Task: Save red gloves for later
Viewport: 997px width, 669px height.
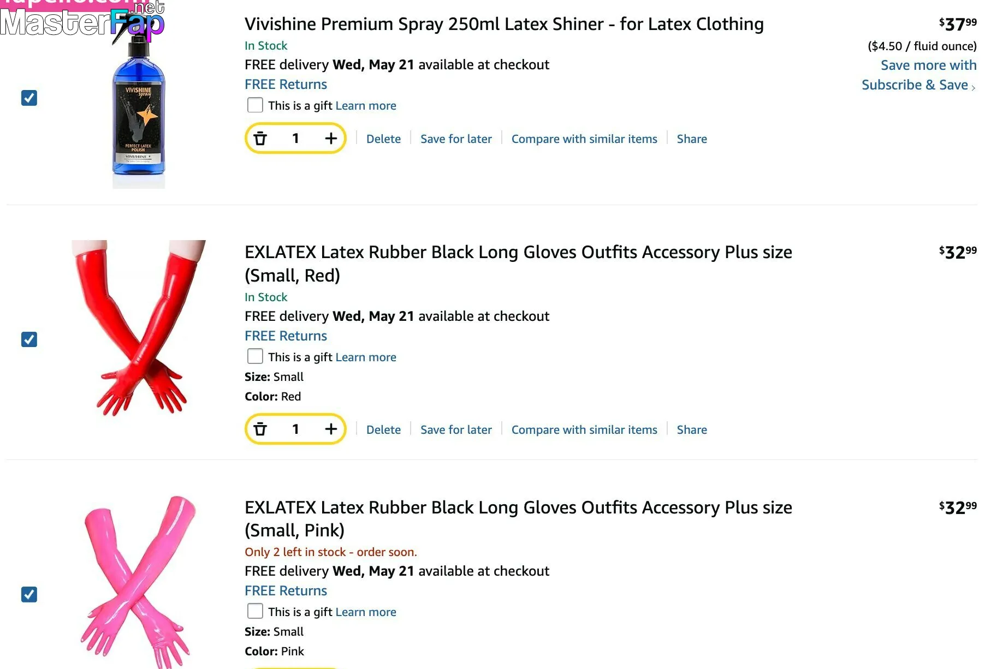Action: coord(456,430)
